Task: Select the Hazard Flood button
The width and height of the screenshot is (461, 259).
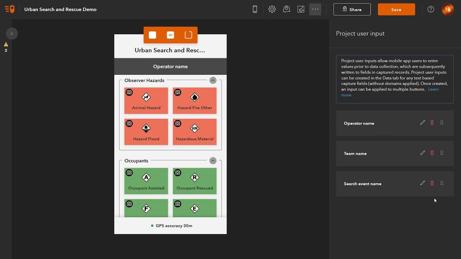Action: click(x=146, y=132)
